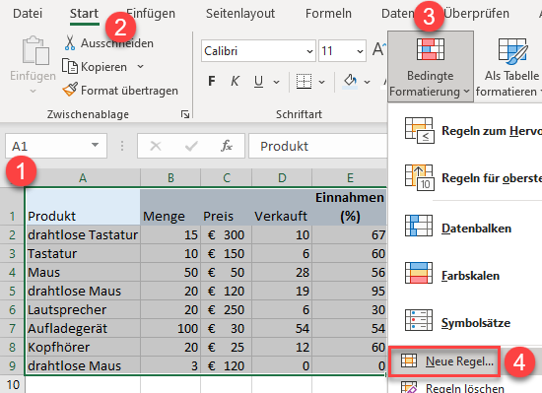Choose Regeln löschen menu entry

pyautogui.click(x=465, y=387)
